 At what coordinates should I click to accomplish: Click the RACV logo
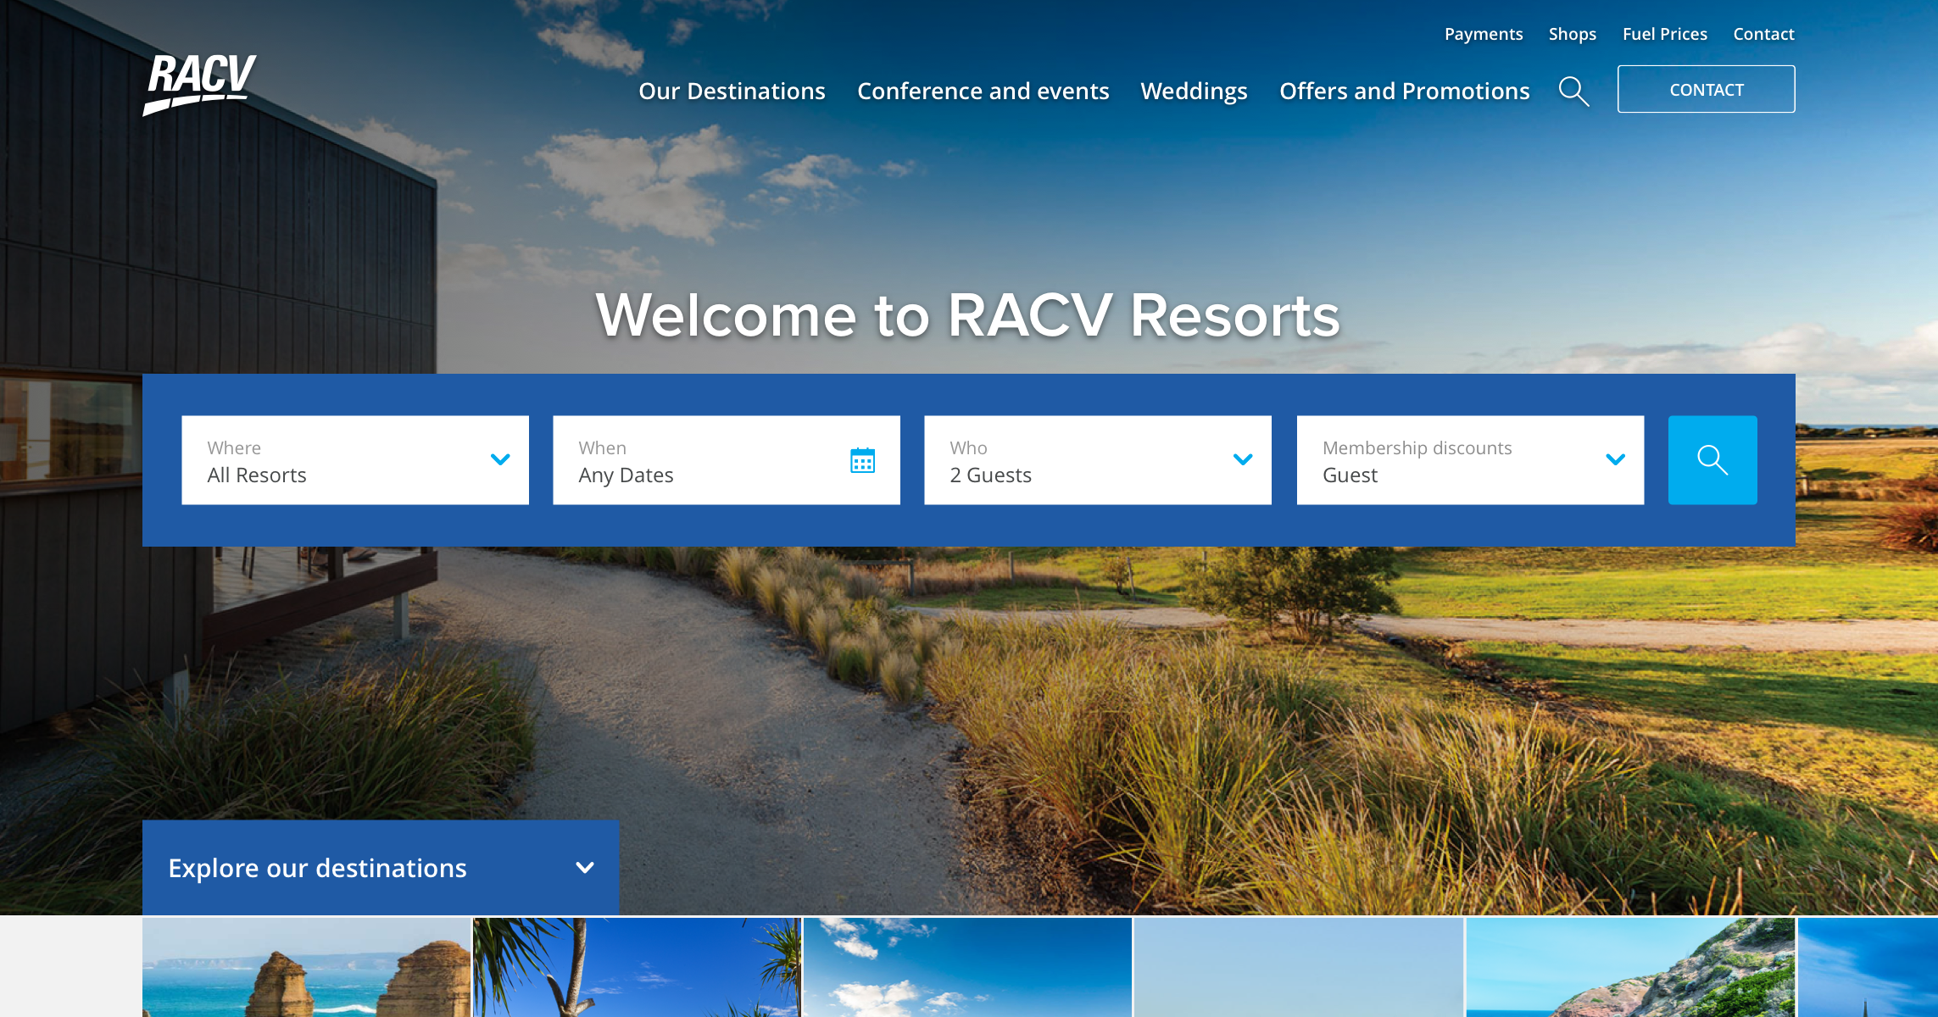(x=200, y=85)
